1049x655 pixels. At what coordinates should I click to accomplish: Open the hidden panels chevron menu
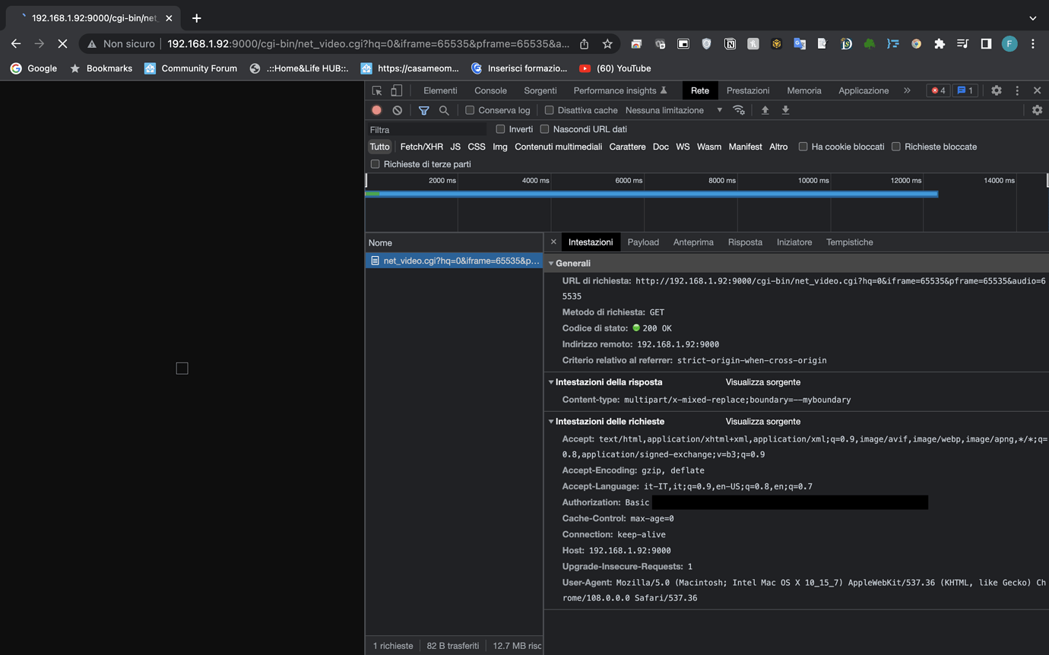tap(906, 90)
